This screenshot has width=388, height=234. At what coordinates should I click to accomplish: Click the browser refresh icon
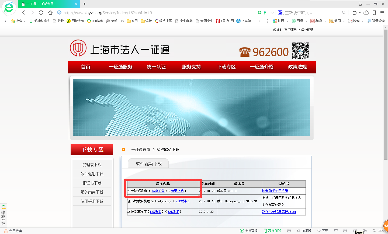click(41, 13)
